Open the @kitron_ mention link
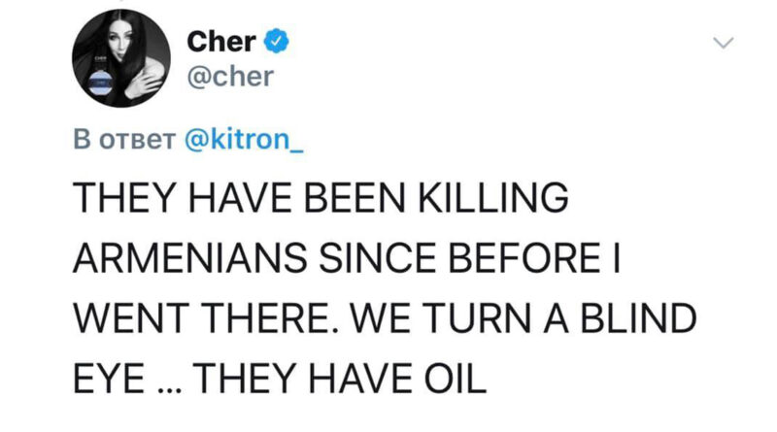Screen dimensions: 777x432 pos(237,140)
